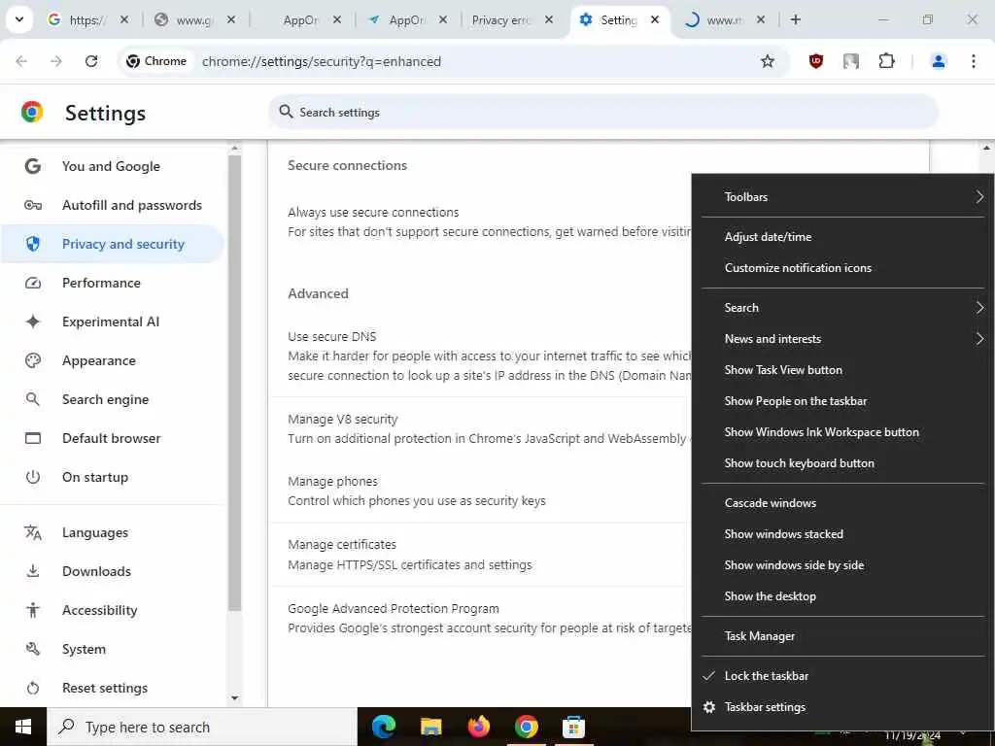995x746 pixels.
Task: Open the Extensions puzzle-piece icon
Action: 886,61
